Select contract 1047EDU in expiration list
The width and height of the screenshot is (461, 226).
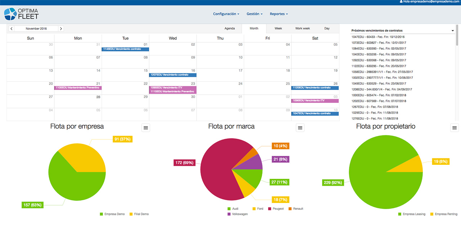(378, 37)
